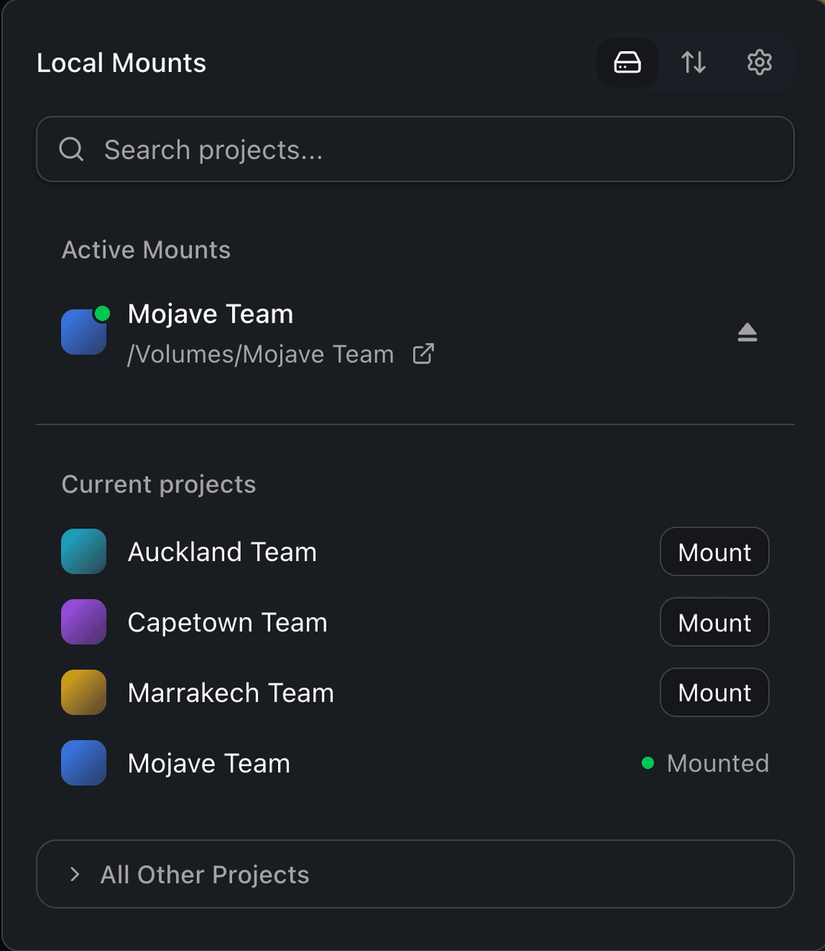The image size is (825, 951).
Task: Toggle the mounts panel view button
Action: click(626, 63)
